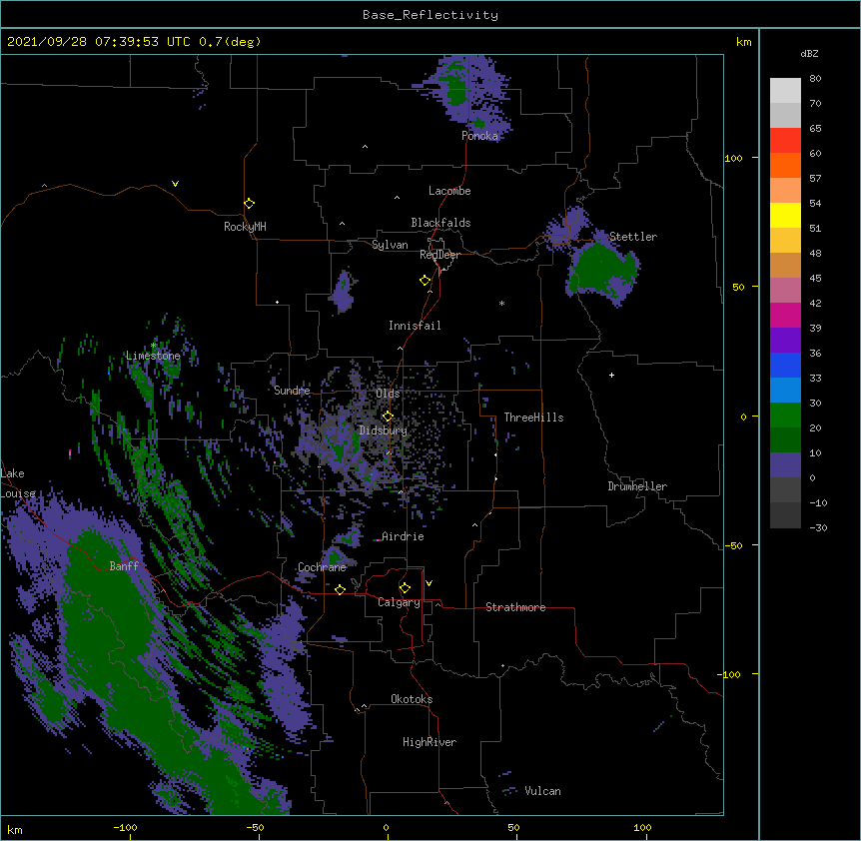Click the Airdrie city label
This screenshot has width=861, height=841.
point(404,536)
